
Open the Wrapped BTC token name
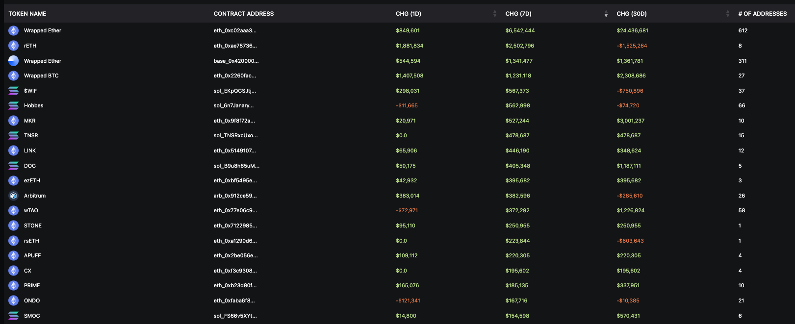click(x=41, y=75)
